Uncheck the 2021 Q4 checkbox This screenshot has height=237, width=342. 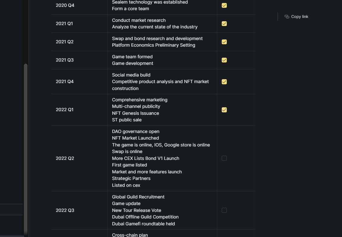[224, 82]
